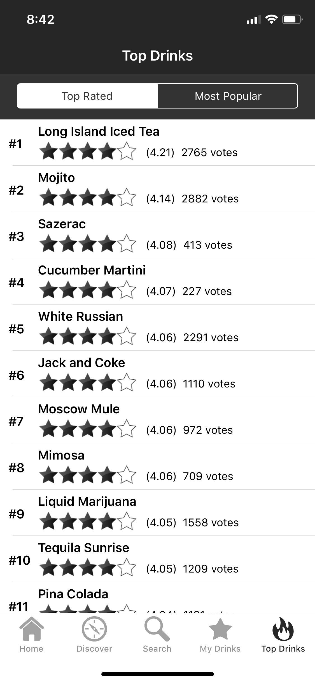Tap the stars under Long Island Iced Tea
Image resolution: width=315 pixels, height=683 pixels.
tap(88, 151)
